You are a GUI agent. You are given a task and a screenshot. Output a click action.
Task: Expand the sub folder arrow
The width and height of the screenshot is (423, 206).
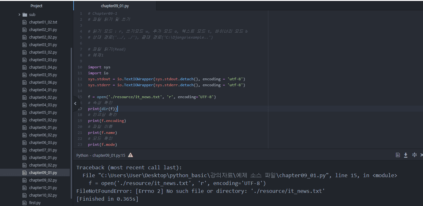pos(19,15)
